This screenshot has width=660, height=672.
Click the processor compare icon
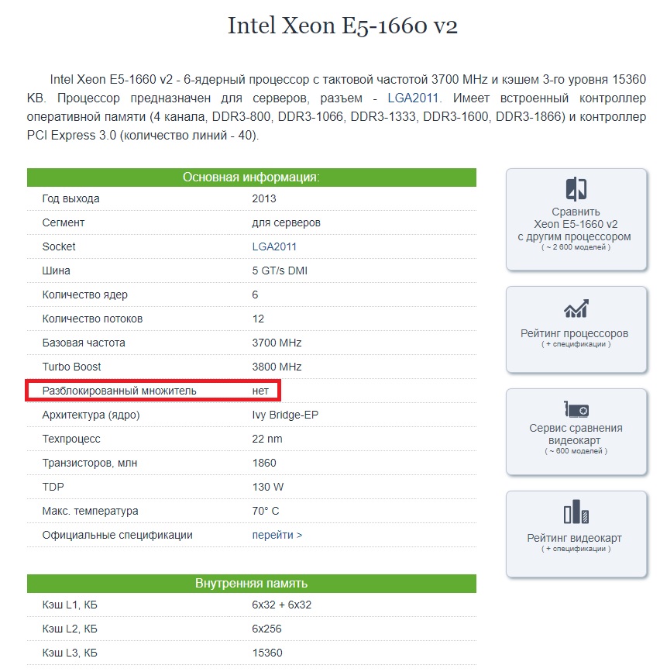(x=576, y=189)
